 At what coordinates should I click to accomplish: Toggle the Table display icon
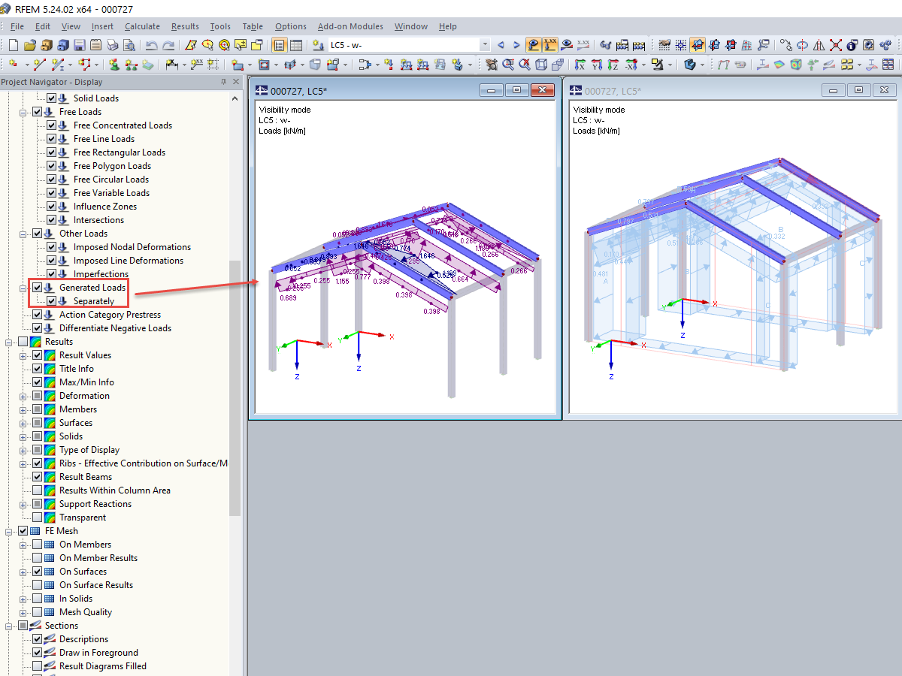point(297,45)
